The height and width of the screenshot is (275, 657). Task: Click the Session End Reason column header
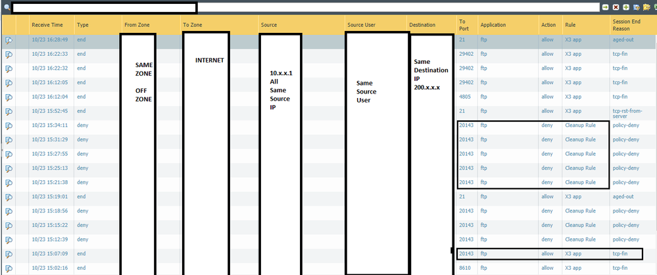pyautogui.click(x=626, y=25)
